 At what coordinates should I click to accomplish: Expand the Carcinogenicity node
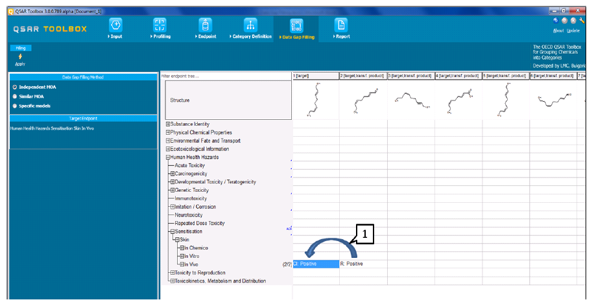pos(172,174)
